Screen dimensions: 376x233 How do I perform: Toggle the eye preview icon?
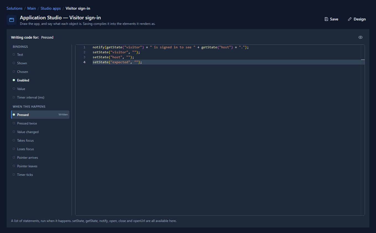point(361,37)
